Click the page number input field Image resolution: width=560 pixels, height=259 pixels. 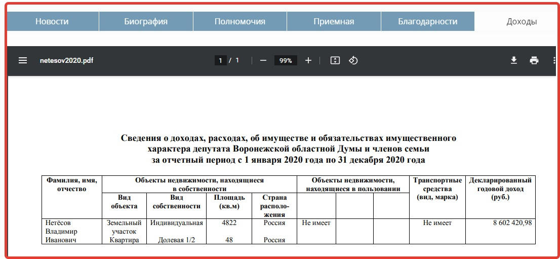point(220,60)
